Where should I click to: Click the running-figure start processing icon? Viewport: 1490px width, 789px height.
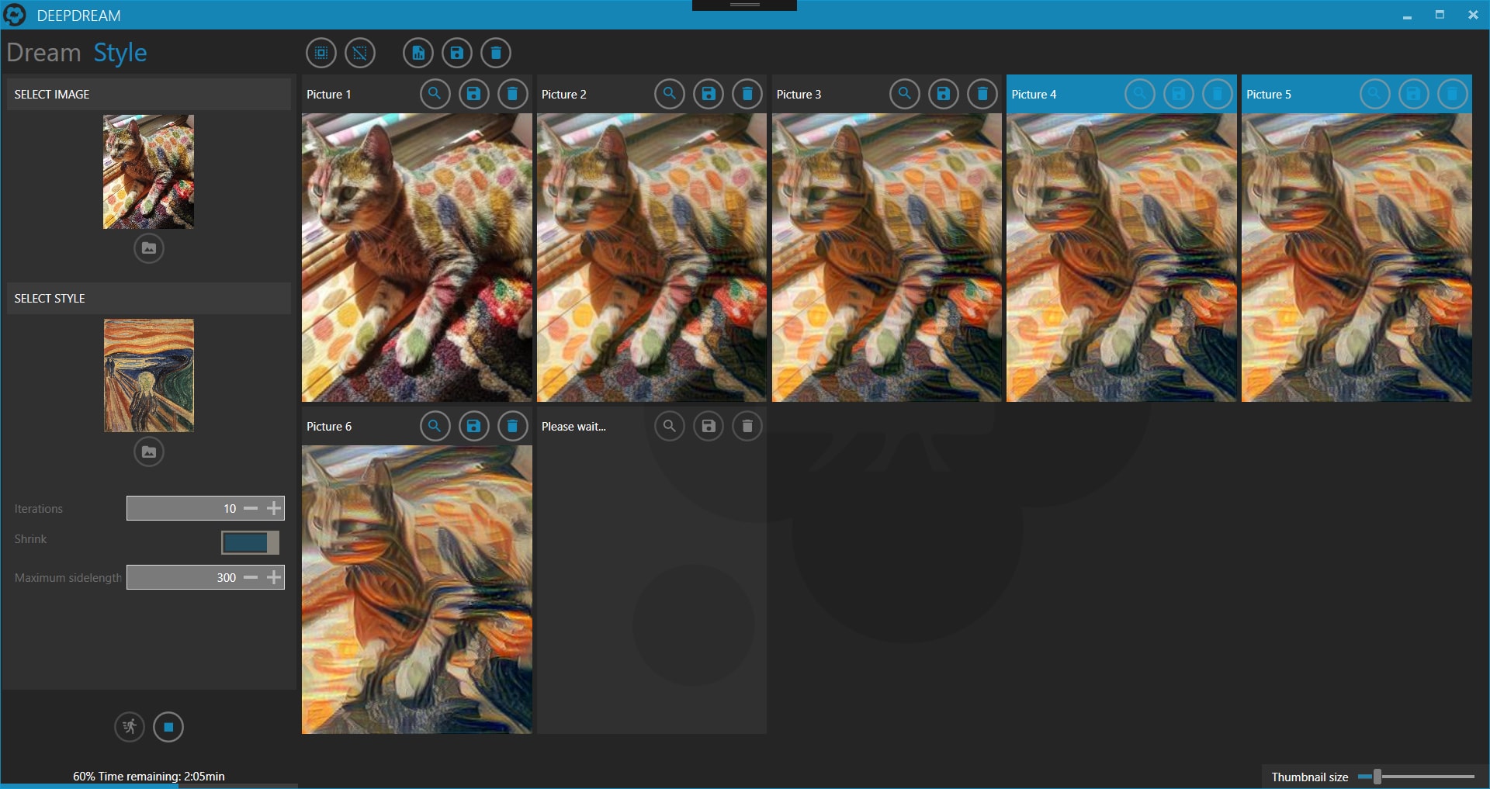coord(130,727)
